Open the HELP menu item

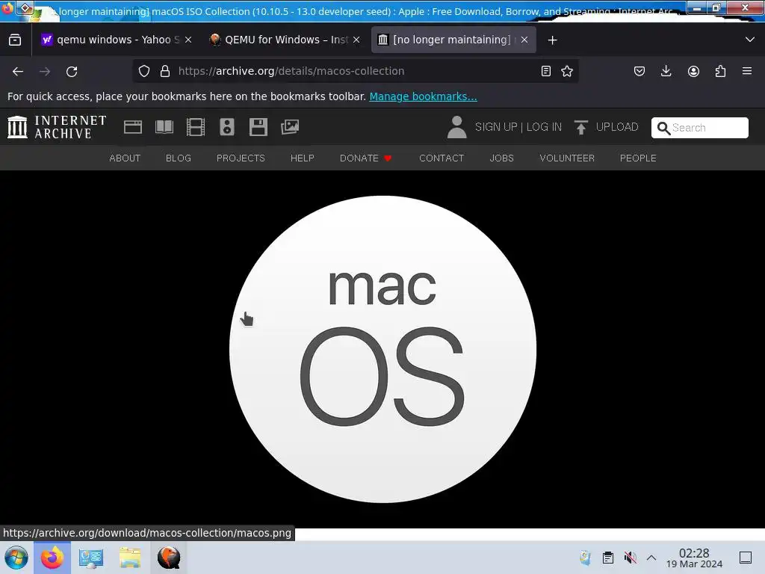[x=303, y=158]
